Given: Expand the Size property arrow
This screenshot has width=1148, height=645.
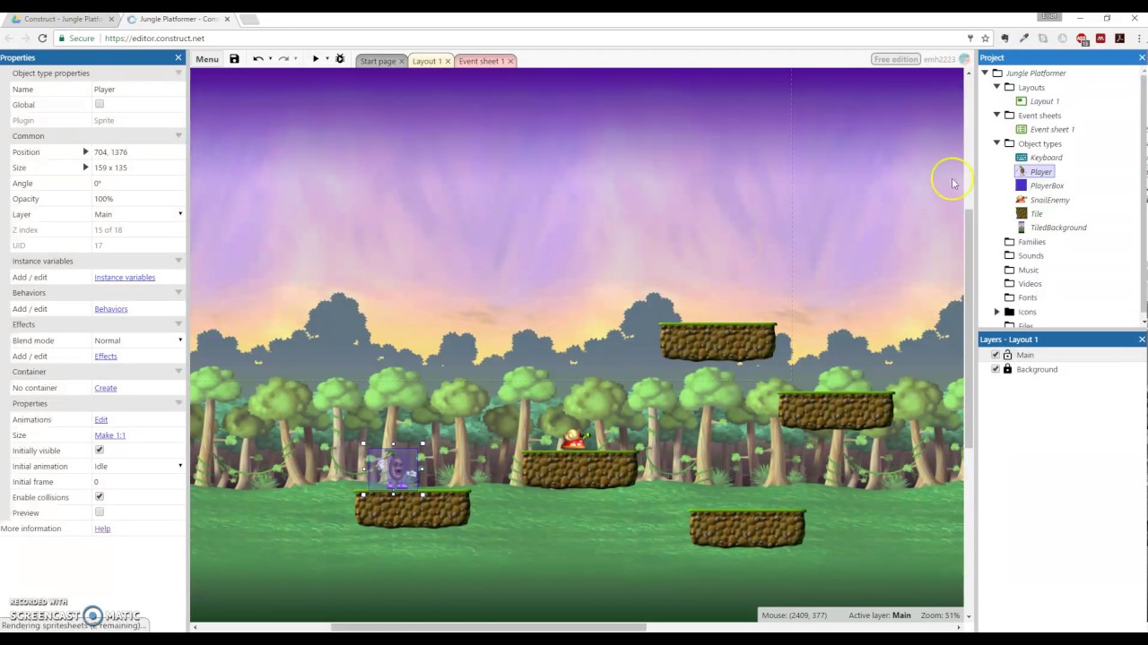Looking at the screenshot, I should pyautogui.click(x=85, y=168).
